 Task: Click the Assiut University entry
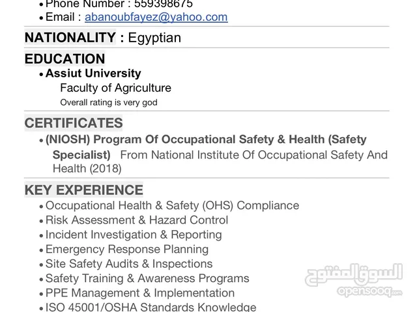click(93, 73)
